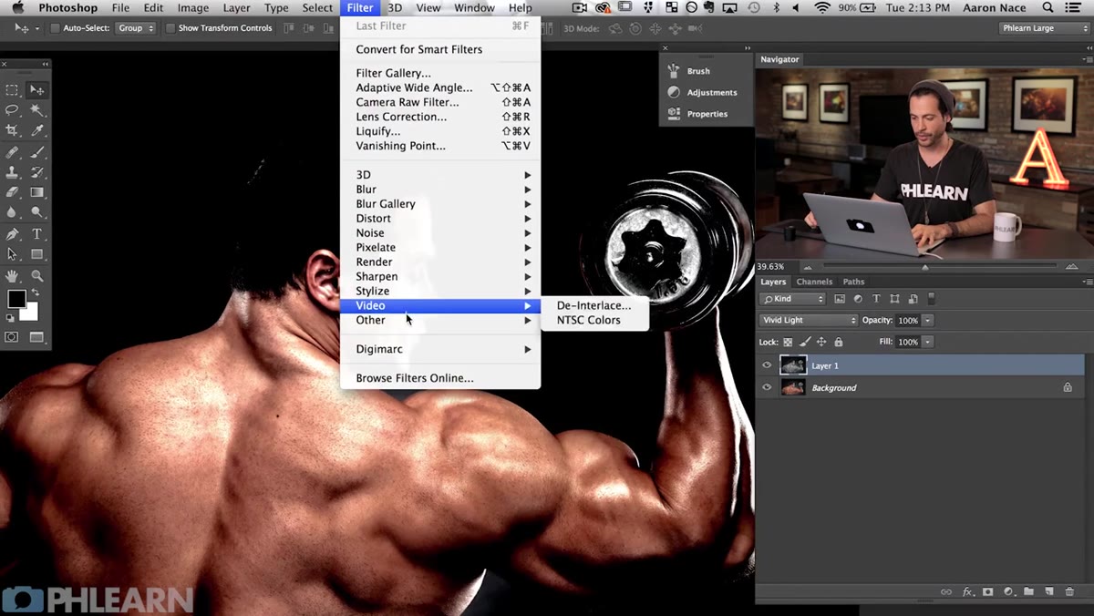Select the Eyedropper tool
The image size is (1094, 616).
click(37, 131)
